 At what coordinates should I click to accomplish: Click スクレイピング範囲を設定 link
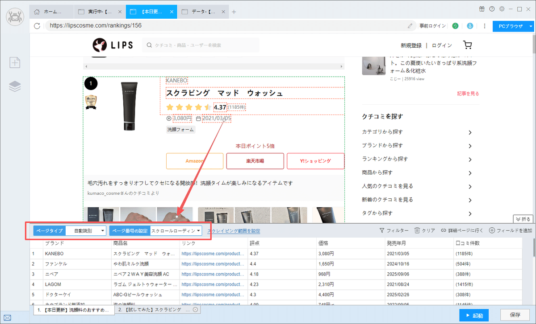[234, 231]
